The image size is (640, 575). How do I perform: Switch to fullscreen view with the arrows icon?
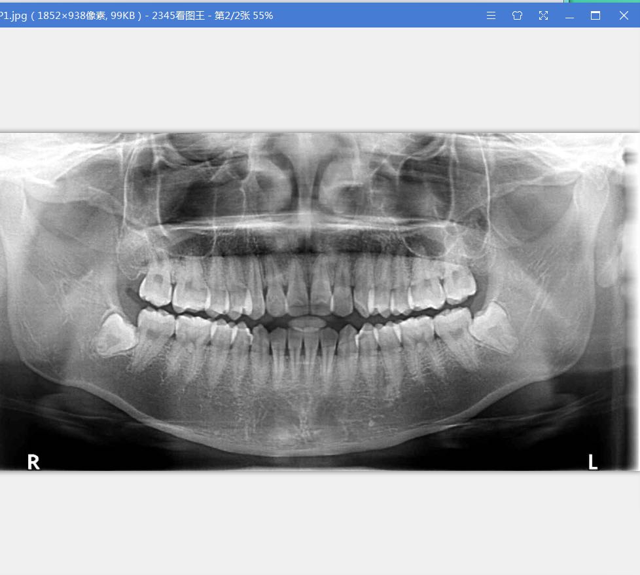pyautogui.click(x=543, y=16)
